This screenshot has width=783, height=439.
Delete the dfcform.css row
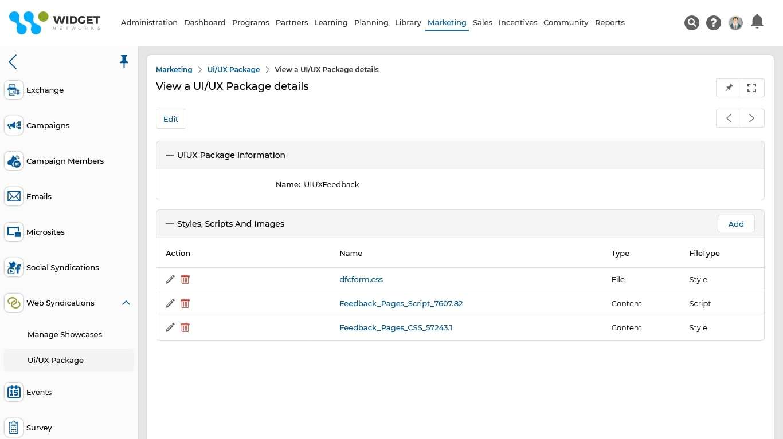coord(185,279)
